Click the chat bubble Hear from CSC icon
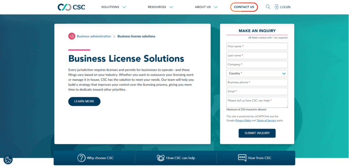 coord(242,158)
